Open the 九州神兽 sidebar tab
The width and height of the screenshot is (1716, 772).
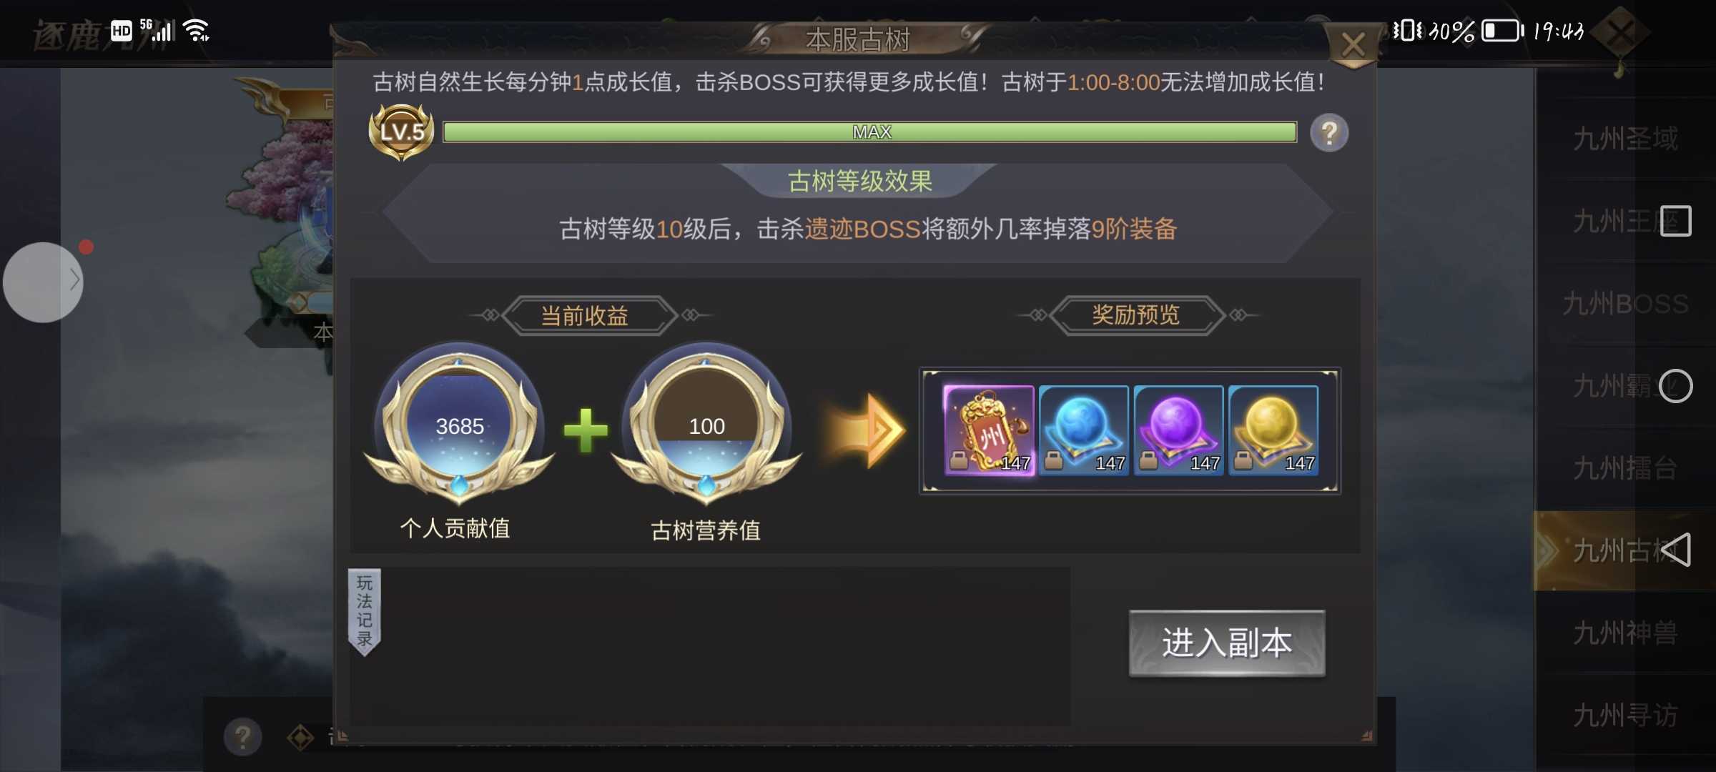click(1624, 633)
